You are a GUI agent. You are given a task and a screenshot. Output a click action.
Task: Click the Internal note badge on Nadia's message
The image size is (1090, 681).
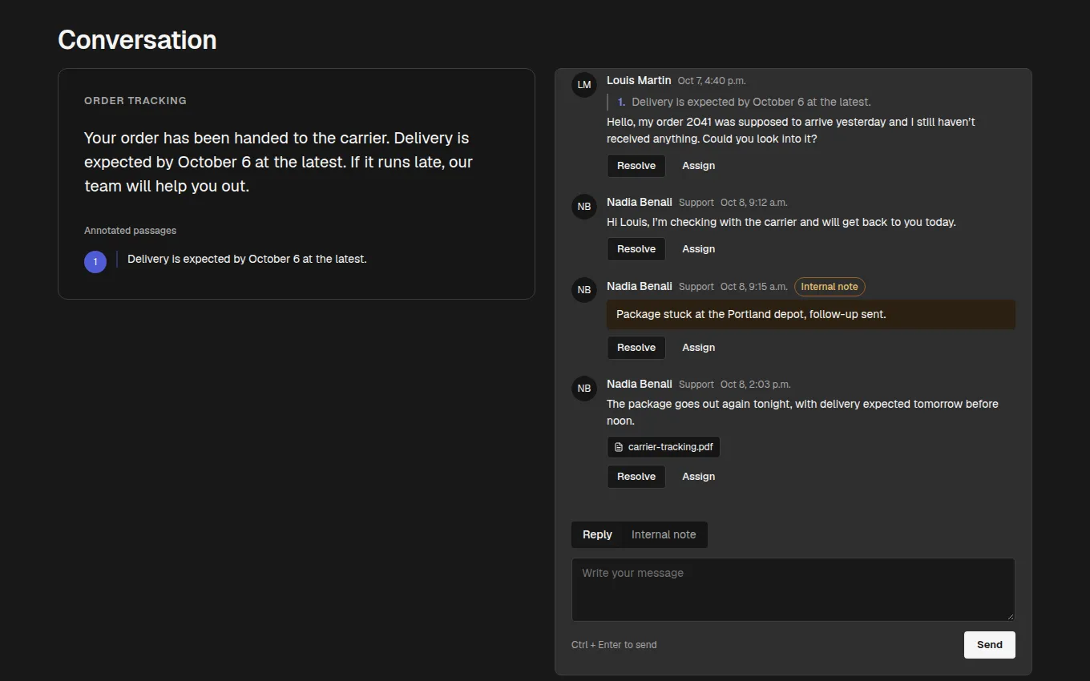click(x=830, y=287)
